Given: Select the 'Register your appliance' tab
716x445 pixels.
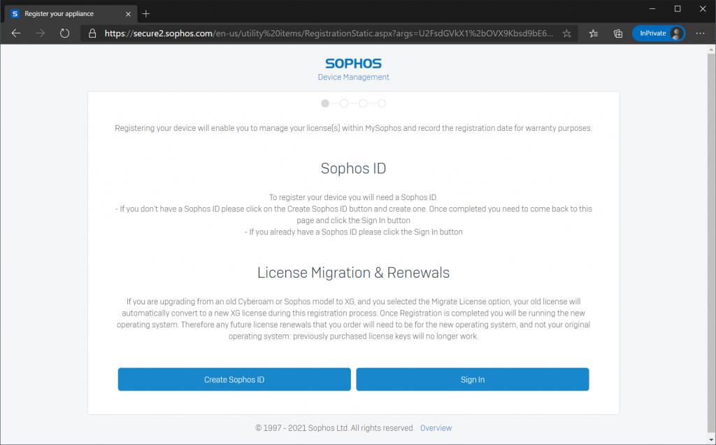Looking at the screenshot, I should point(71,14).
